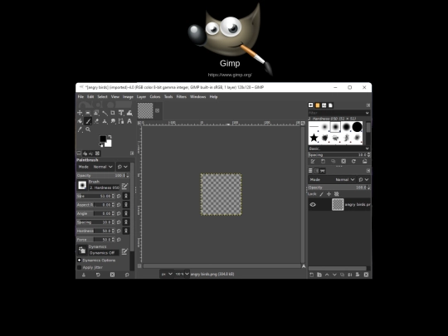This screenshot has width=448, height=336.
Task: Open the Colors menu
Action: 155,97
